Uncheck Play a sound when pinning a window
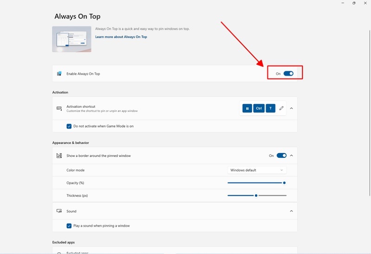Viewport: 371px width, 254px height. point(69,226)
